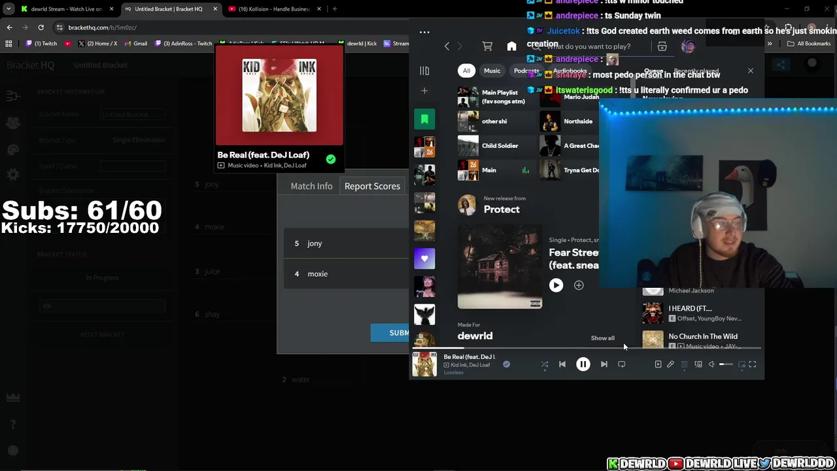Viewport: 837px width, 471px height.
Task: Play Fear Street single
Action: click(x=556, y=285)
